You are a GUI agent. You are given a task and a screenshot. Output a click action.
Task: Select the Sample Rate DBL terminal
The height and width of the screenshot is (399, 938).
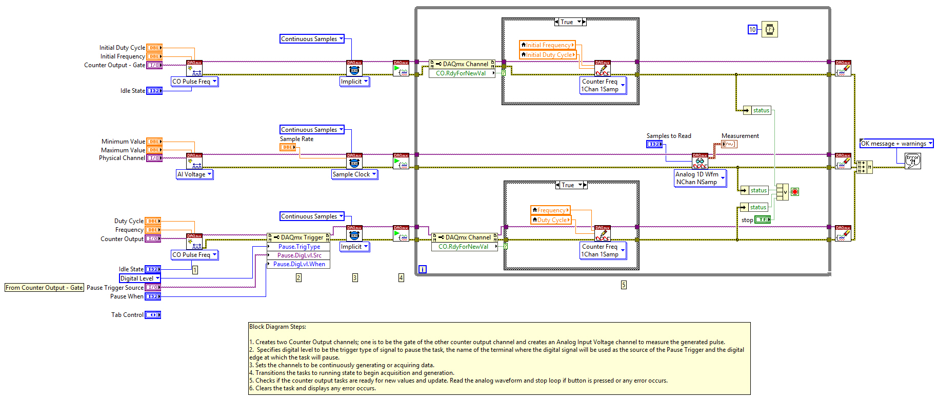pos(288,147)
